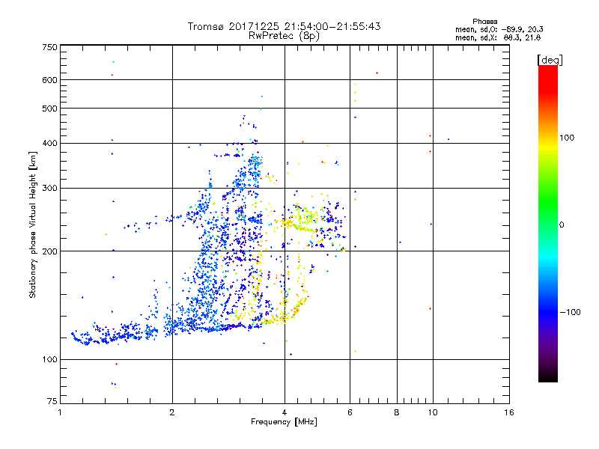The width and height of the screenshot is (599, 449).
Task: Click the 'Stationary phase Virtual Height [km]' y-axis label
Action: tap(33, 225)
